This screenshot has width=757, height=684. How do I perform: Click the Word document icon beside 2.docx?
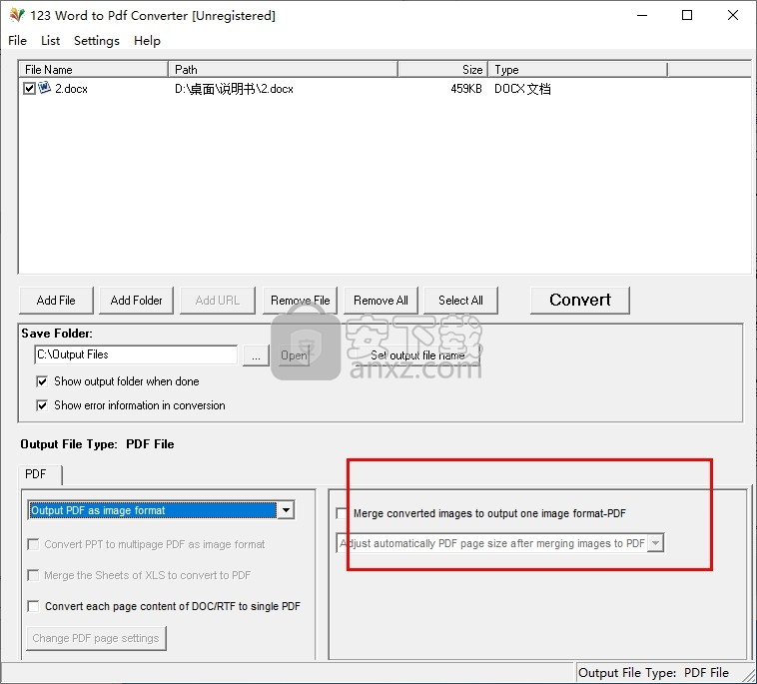(44, 88)
